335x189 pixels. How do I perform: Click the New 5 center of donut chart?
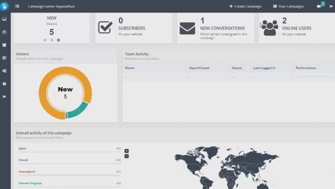pos(65,93)
